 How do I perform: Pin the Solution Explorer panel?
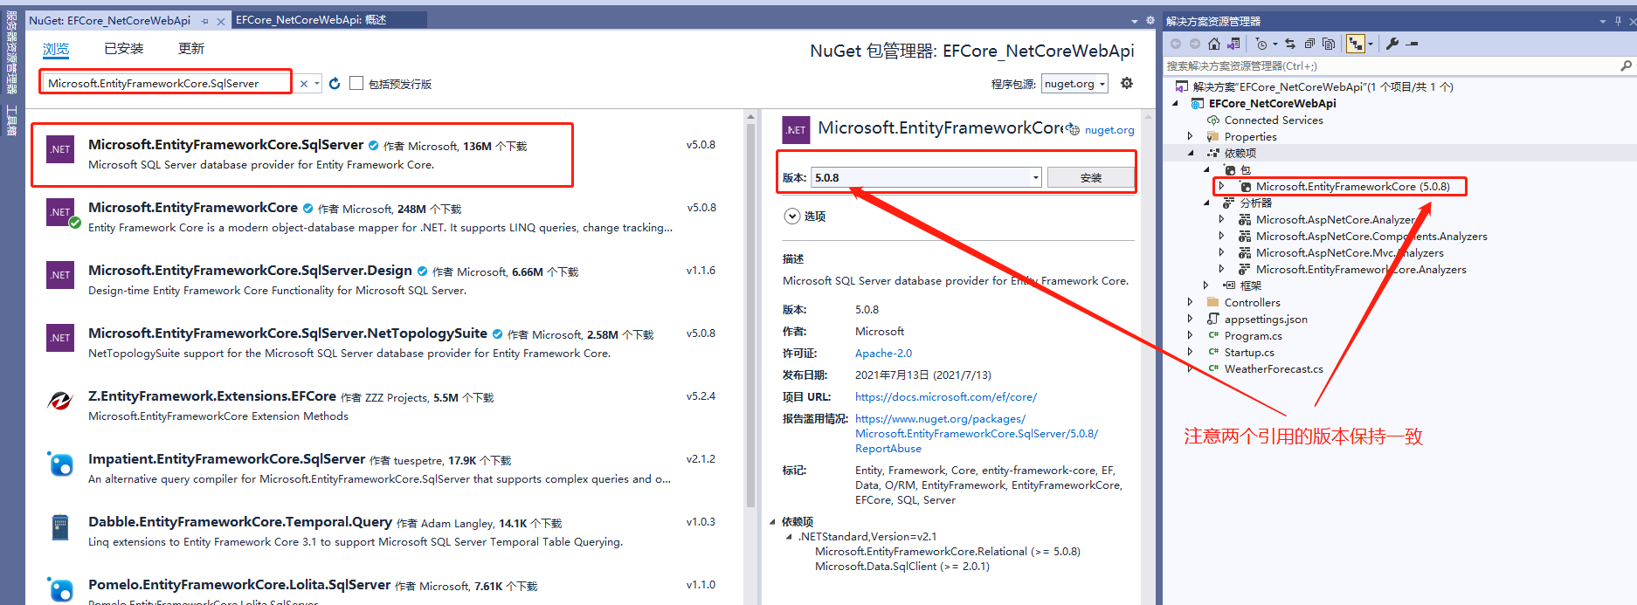[x=1617, y=21]
